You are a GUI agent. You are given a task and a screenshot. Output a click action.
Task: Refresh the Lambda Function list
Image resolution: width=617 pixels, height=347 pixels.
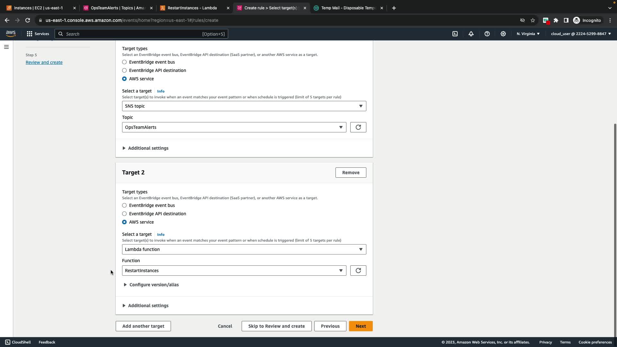[x=358, y=271]
